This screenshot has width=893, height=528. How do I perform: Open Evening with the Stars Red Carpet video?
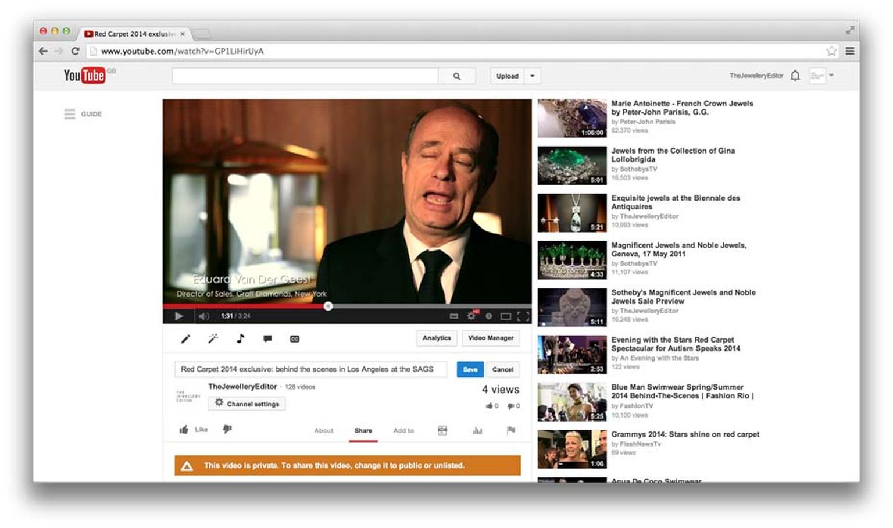(676, 344)
